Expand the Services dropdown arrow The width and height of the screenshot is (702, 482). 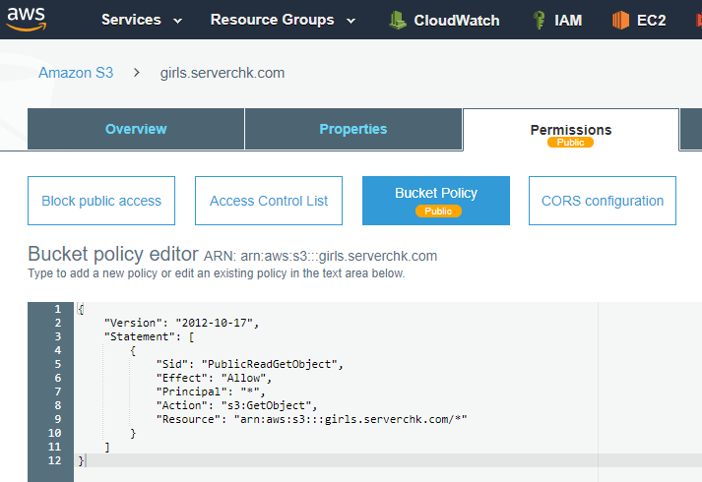[178, 21]
